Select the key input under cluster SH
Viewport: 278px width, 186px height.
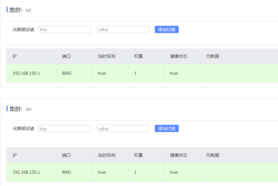click(x=64, y=129)
